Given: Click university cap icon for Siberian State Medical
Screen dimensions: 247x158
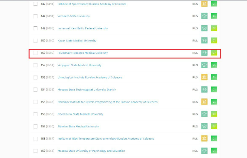Looking at the screenshot, I should (204, 126).
